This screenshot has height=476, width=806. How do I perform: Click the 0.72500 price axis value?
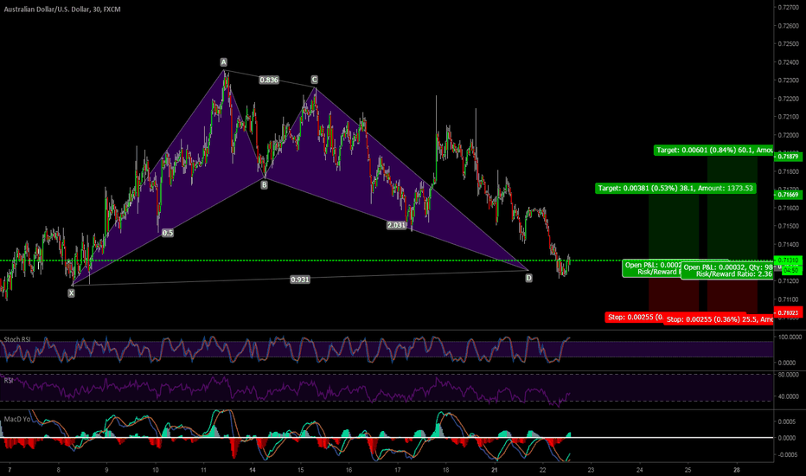[788, 44]
